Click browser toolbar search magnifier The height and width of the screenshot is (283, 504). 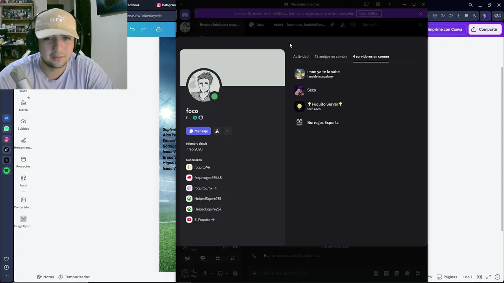(471, 5)
